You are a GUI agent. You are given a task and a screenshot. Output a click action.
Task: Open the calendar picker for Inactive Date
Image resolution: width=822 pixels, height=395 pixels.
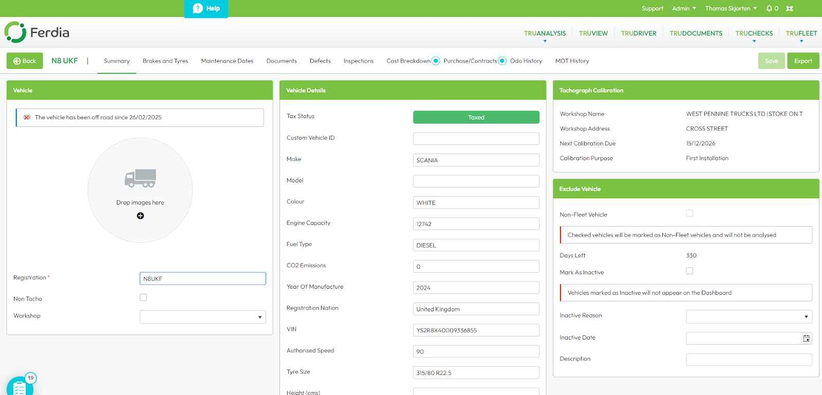[807, 338]
